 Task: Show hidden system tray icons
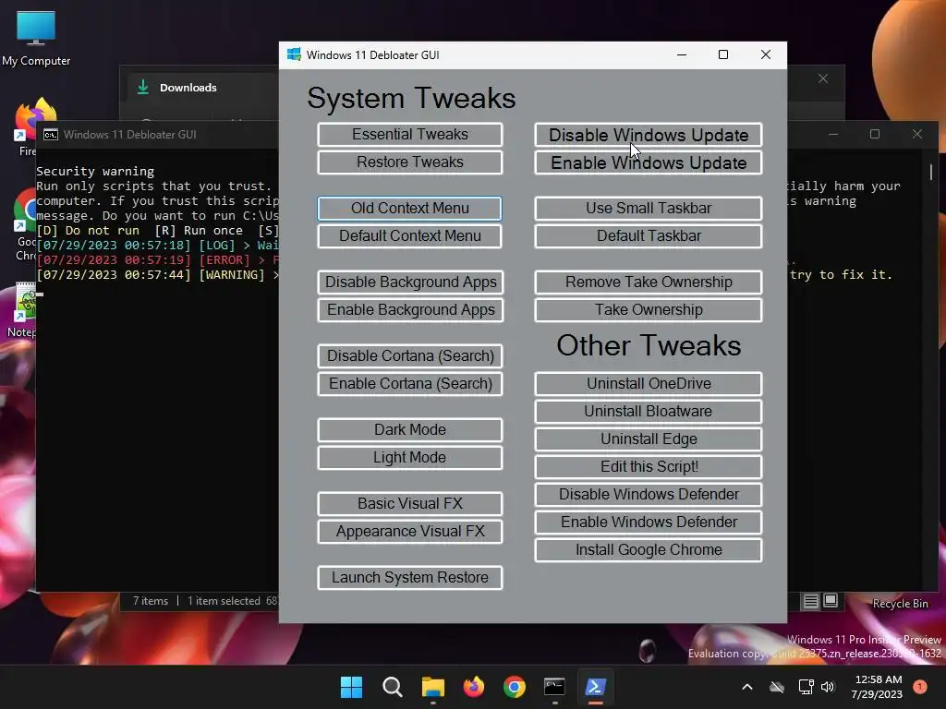(x=746, y=687)
